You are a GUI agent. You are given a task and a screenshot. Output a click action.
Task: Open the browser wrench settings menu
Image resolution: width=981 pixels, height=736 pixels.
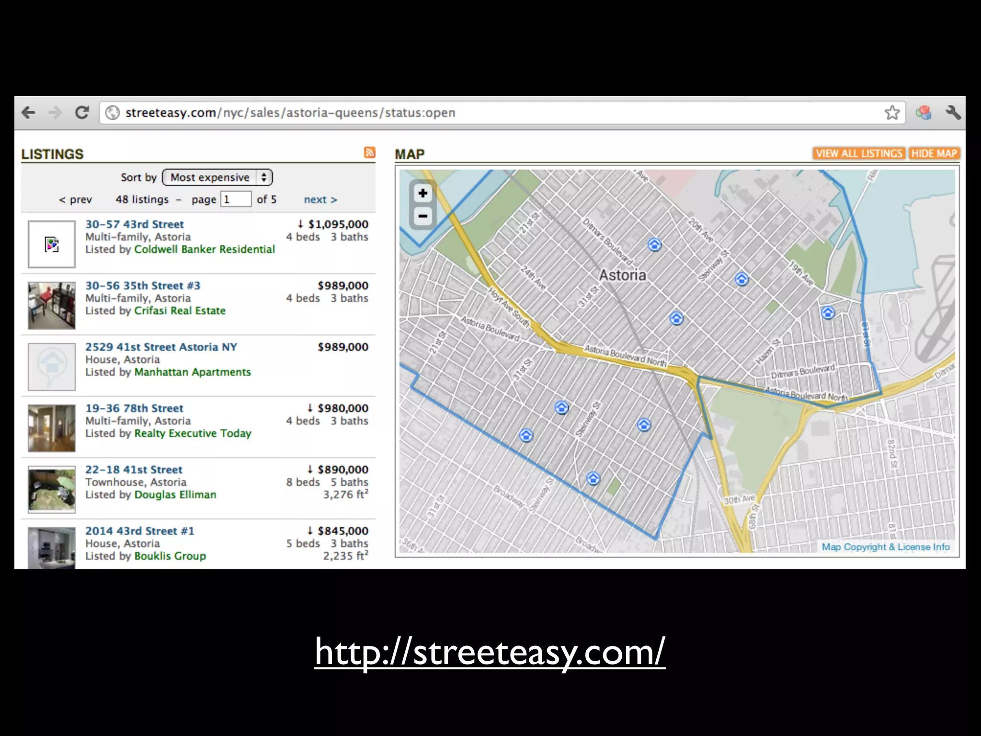click(x=953, y=113)
